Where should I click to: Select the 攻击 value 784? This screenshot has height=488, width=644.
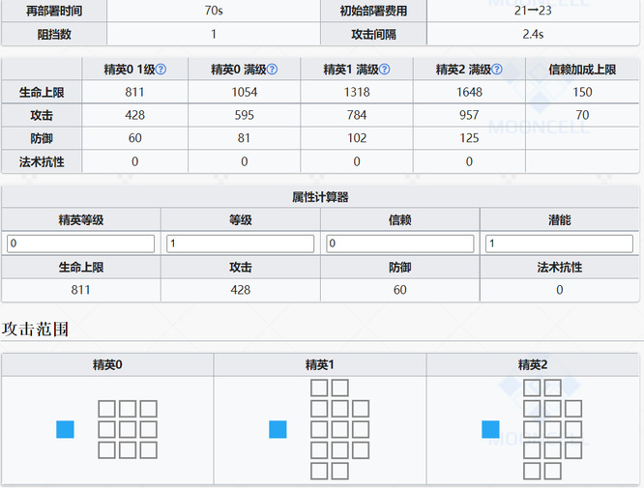[357, 115]
